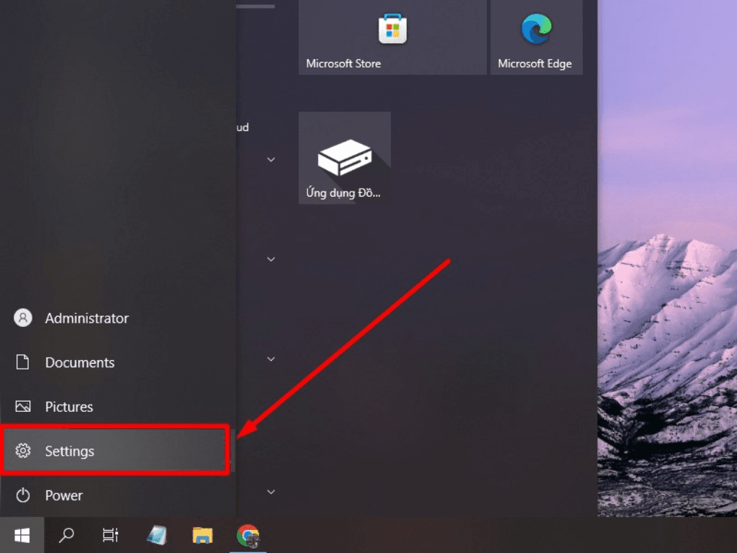Image resolution: width=737 pixels, height=553 pixels.
Task: Open File Explorer from the taskbar
Action: click(x=202, y=535)
